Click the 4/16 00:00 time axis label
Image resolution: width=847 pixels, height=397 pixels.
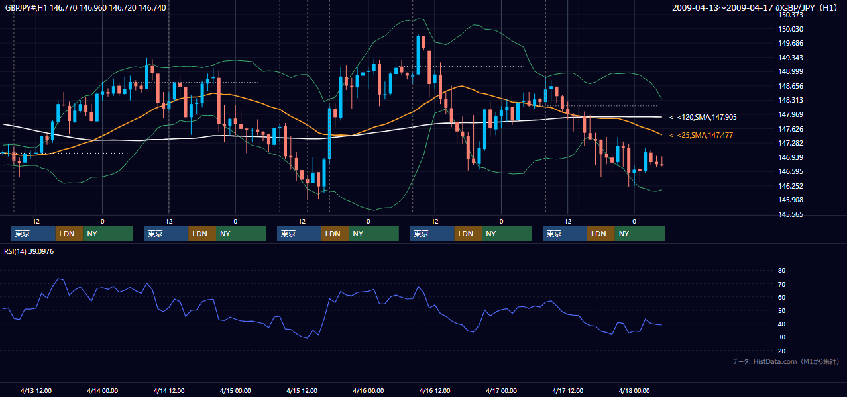pos(368,391)
